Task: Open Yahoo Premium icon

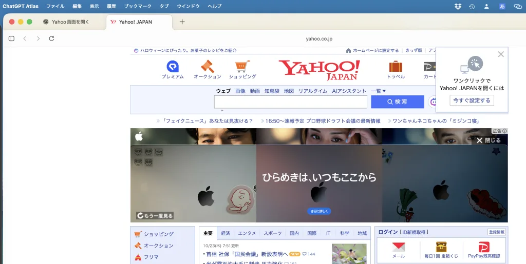Action: click(173, 67)
